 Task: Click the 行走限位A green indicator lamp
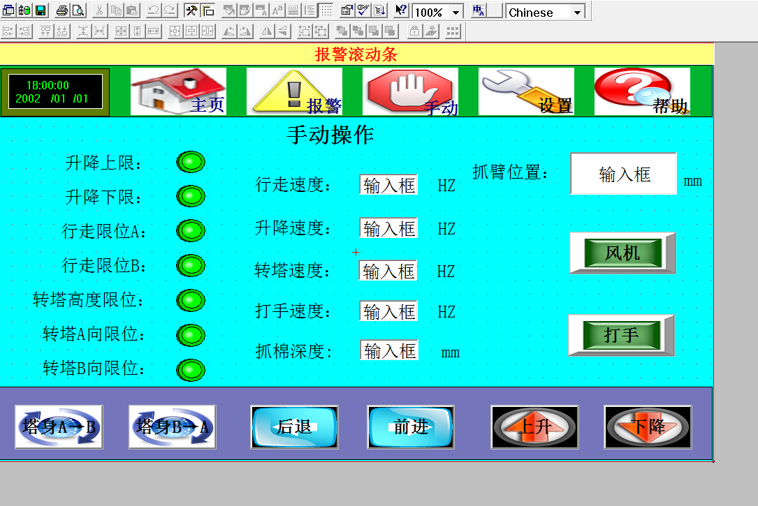coord(190,230)
